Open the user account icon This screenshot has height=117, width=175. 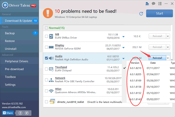tap(147, 4)
